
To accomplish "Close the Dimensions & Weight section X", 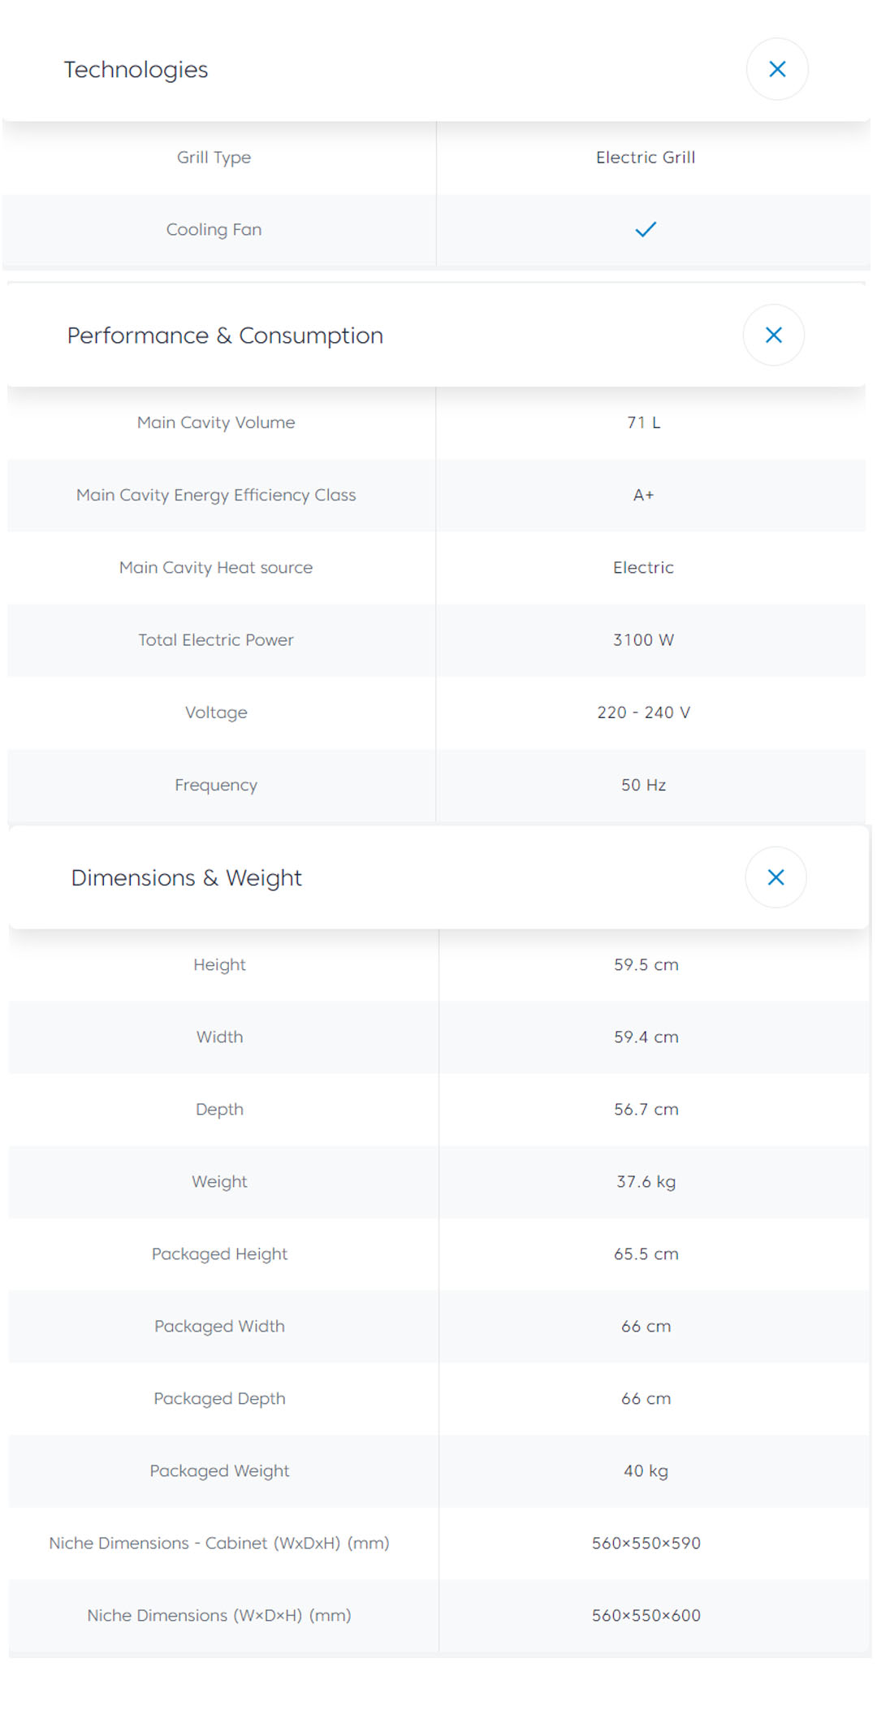I will (775, 877).
